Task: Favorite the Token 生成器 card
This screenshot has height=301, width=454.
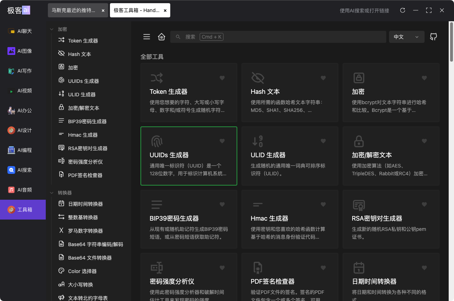Action: (x=222, y=78)
